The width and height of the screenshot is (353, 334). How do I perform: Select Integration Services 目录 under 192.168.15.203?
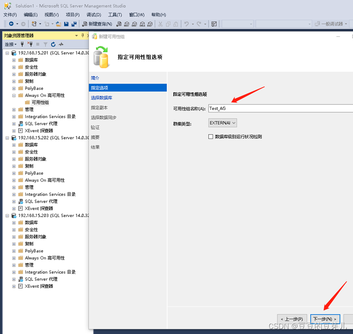pyautogui.click(x=50, y=272)
